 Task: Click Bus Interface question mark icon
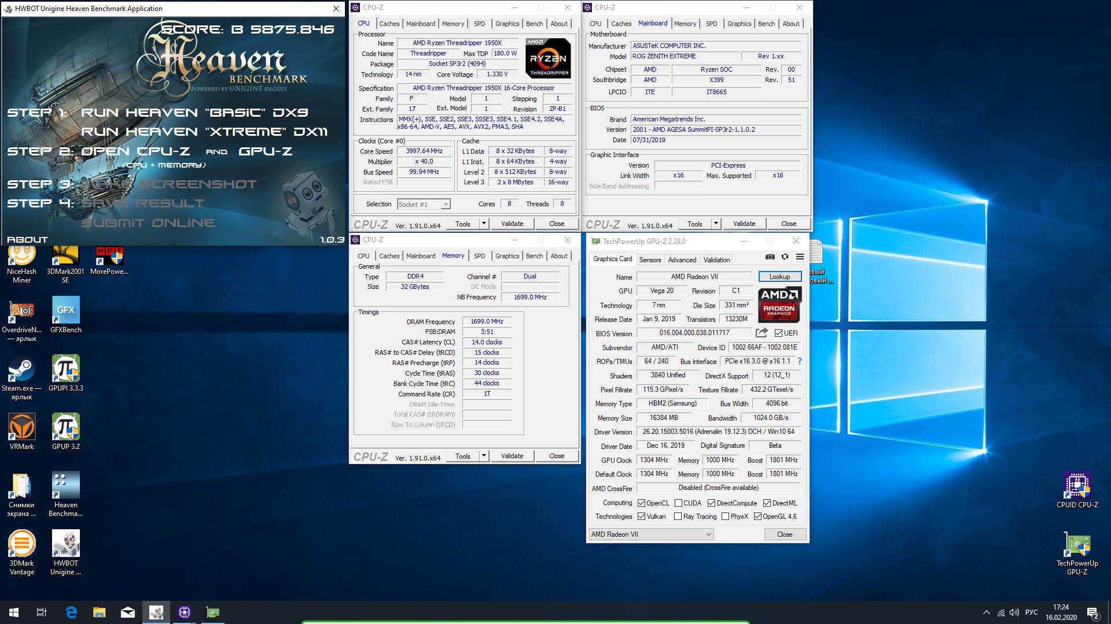tap(800, 361)
